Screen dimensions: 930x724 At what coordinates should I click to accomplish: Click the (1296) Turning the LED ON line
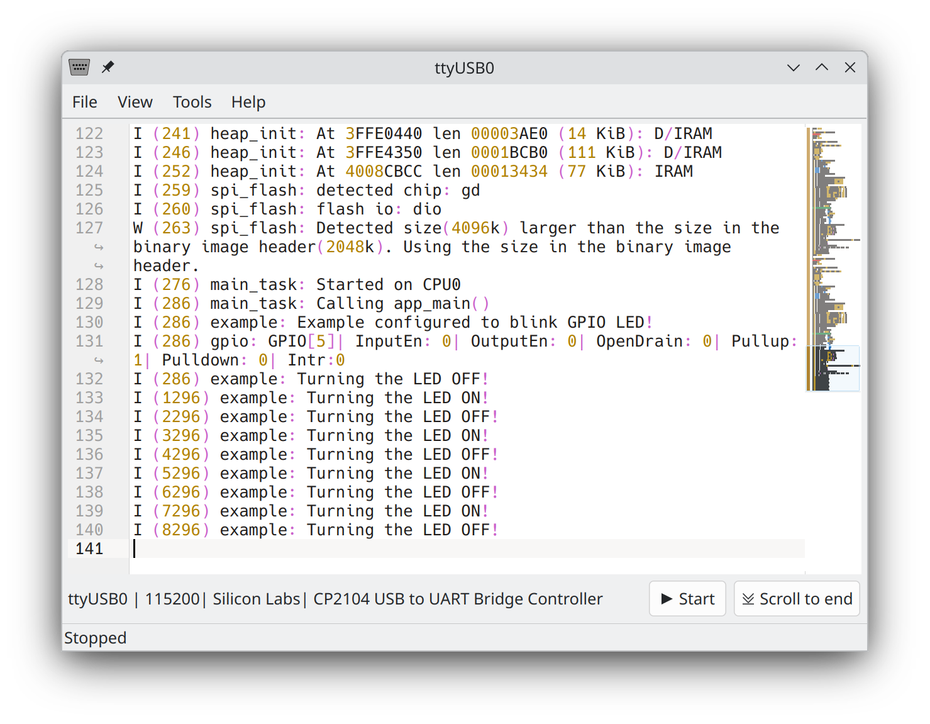pyautogui.click(x=311, y=398)
